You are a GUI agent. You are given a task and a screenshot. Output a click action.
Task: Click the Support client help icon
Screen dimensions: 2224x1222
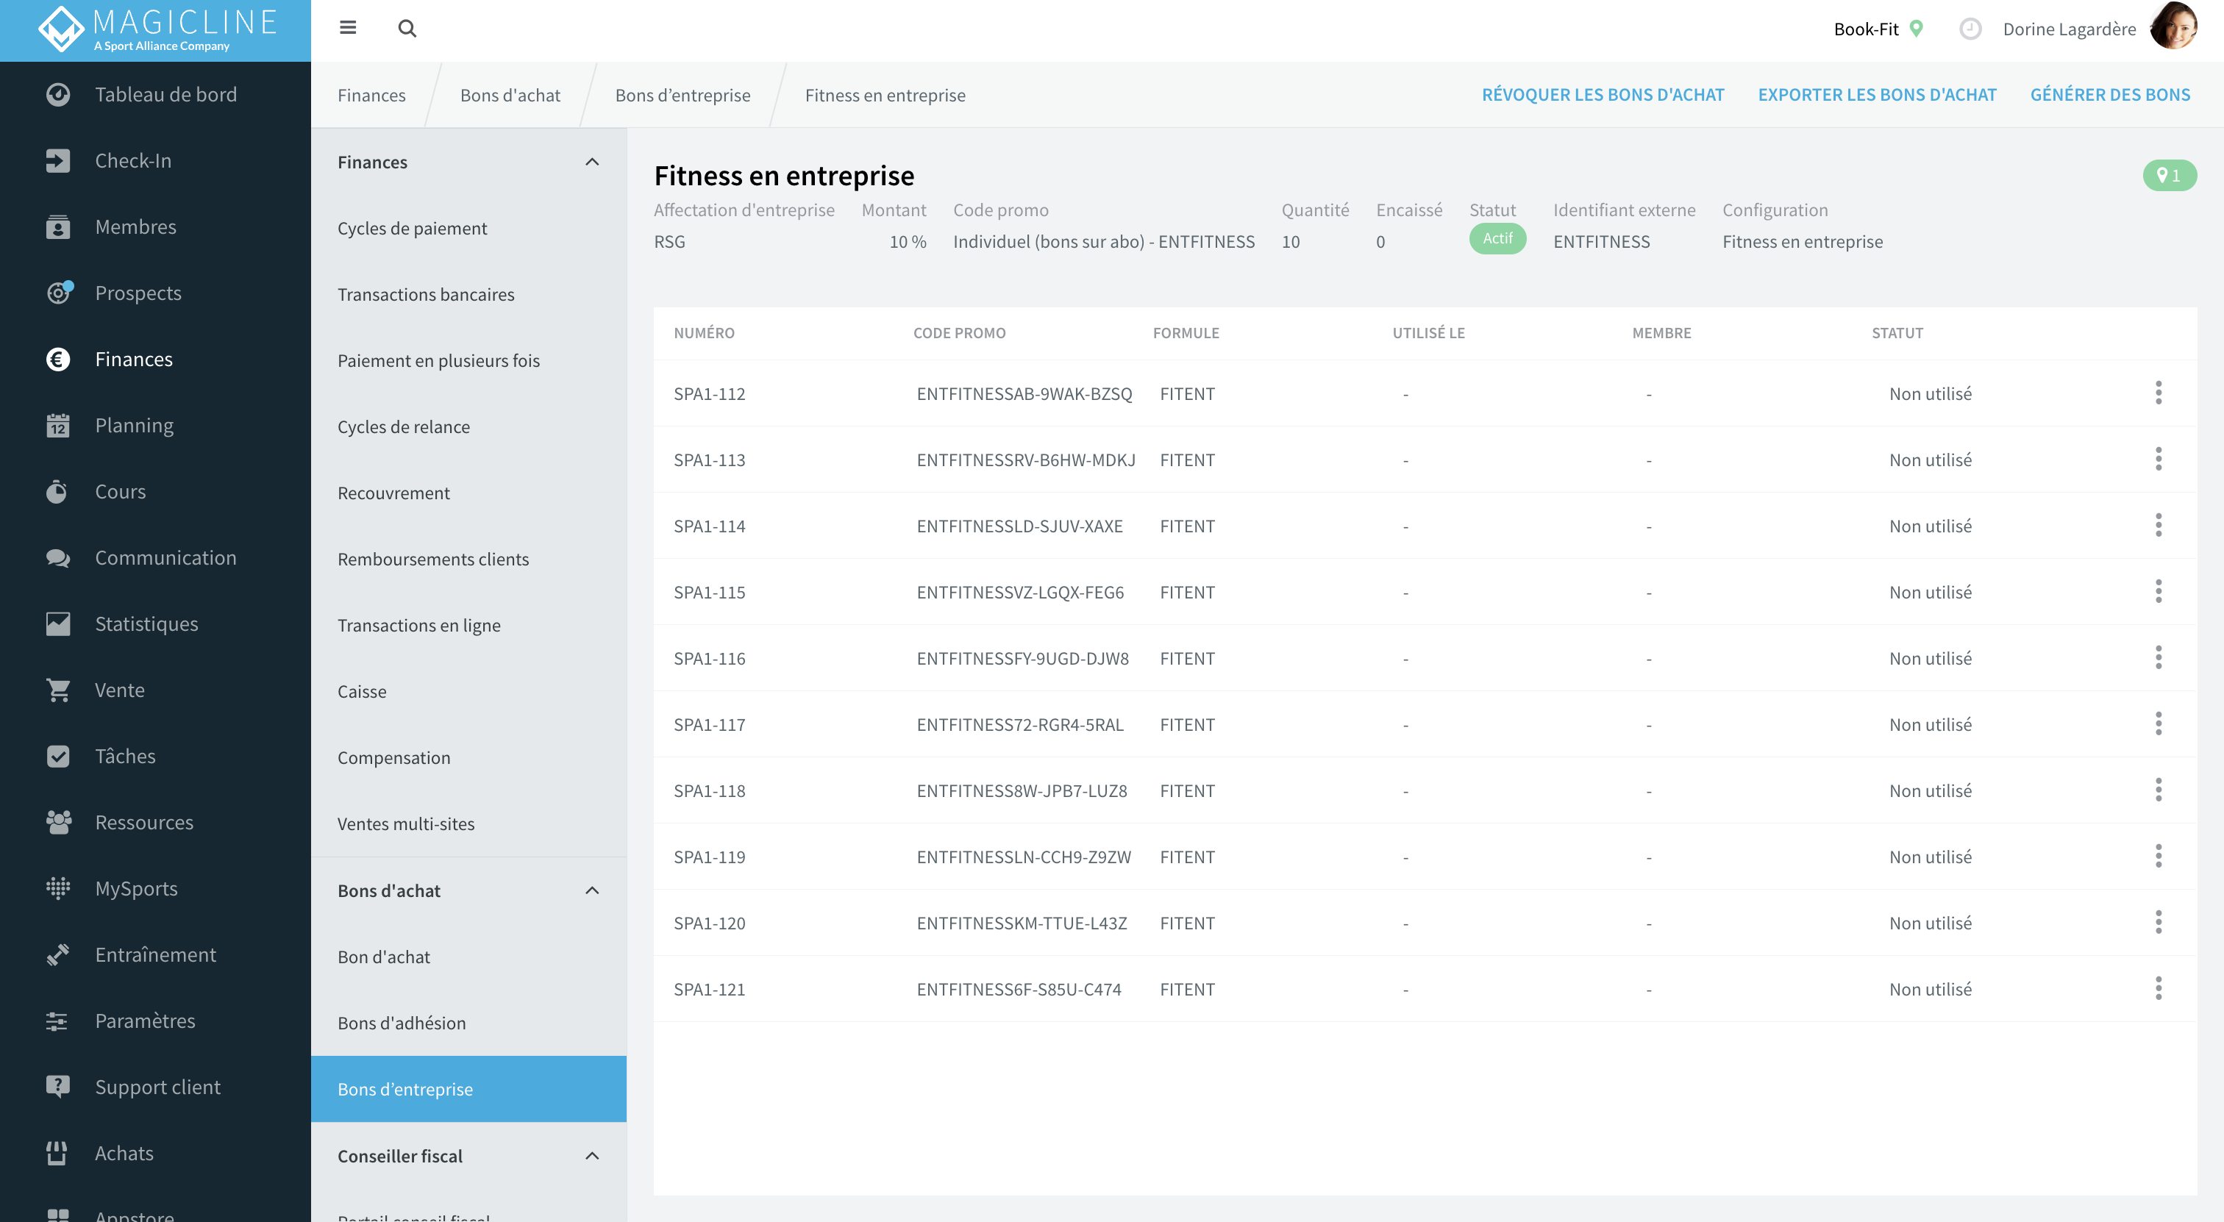pos(58,1087)
